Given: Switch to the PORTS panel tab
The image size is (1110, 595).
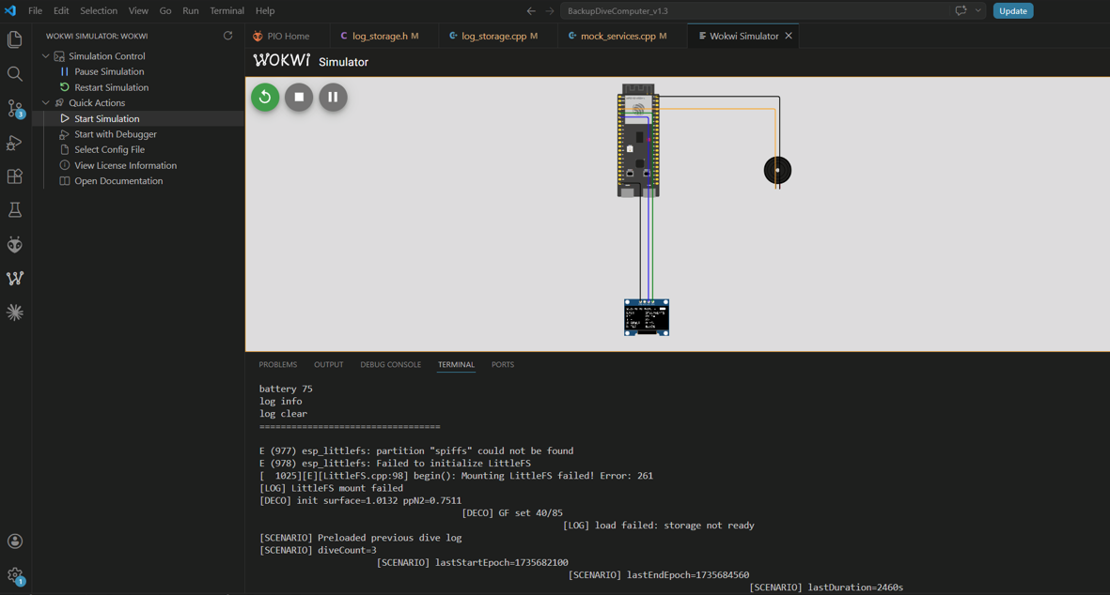Looking at the screenshot, I should pyautogui.click(x=503, y=365).
